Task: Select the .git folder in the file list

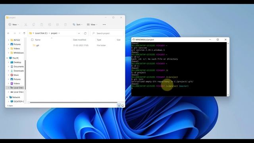Action: click(36, 45)
